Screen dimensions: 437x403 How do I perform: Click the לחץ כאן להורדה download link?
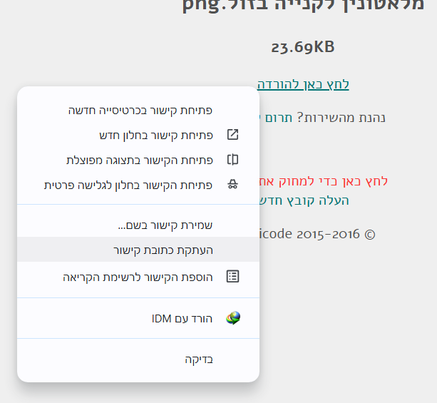303,84
